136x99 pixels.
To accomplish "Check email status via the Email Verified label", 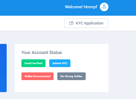I will pyautogui.click(x=33, y=63).
